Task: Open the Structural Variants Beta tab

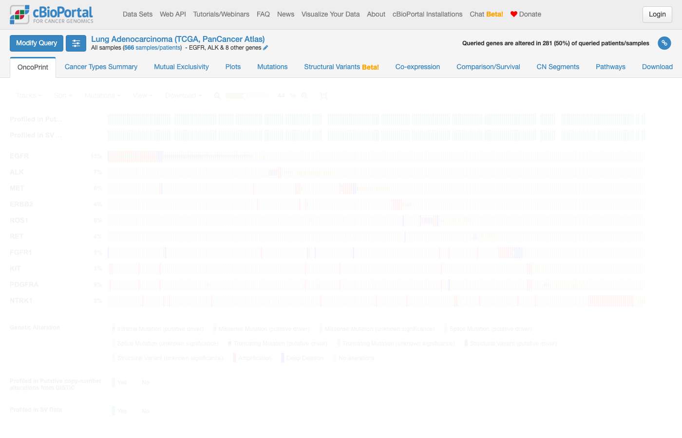Action: pos(341,67)
